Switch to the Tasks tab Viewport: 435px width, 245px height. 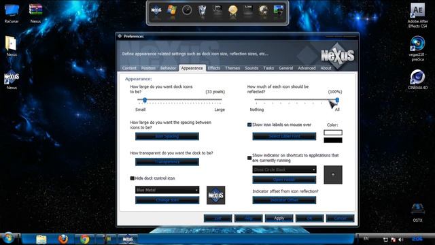pyautogui.click(x=268, y=68)
